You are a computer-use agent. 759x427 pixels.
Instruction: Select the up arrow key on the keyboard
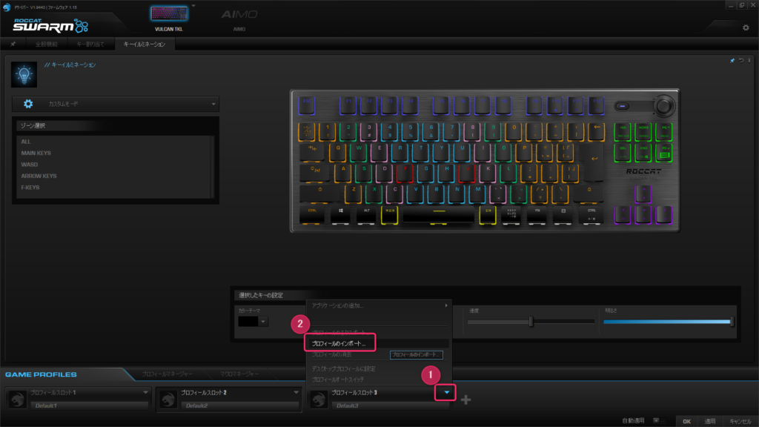[643, 194]
